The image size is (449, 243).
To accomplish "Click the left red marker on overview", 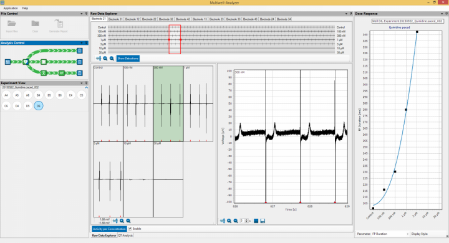I will pyautogui.click(x=169, y=39).
